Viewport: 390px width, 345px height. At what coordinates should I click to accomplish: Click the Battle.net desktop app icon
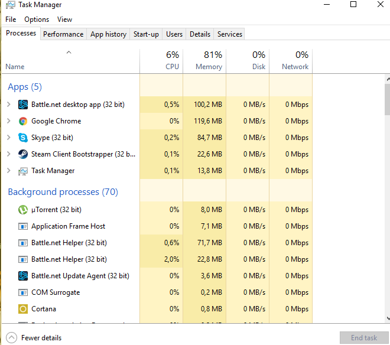(x=23, y=105)
